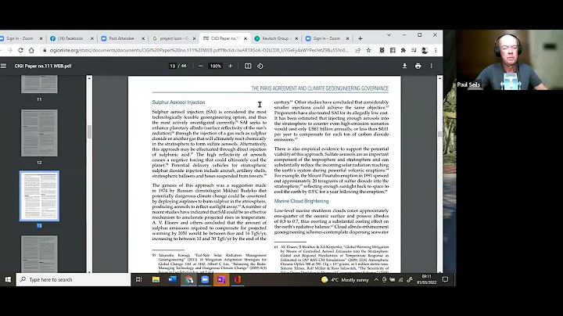This screenshot has height=316, width=563.
Task: Open Task View on the taskbar
Action: tap(138, 279)
